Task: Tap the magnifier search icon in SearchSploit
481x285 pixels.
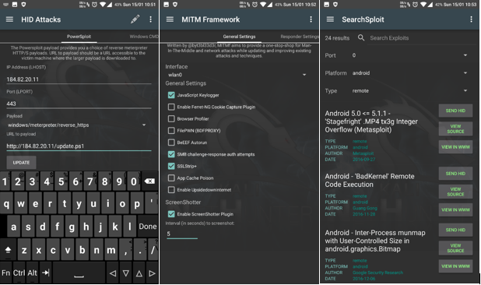Action: (x=361, y=37)
